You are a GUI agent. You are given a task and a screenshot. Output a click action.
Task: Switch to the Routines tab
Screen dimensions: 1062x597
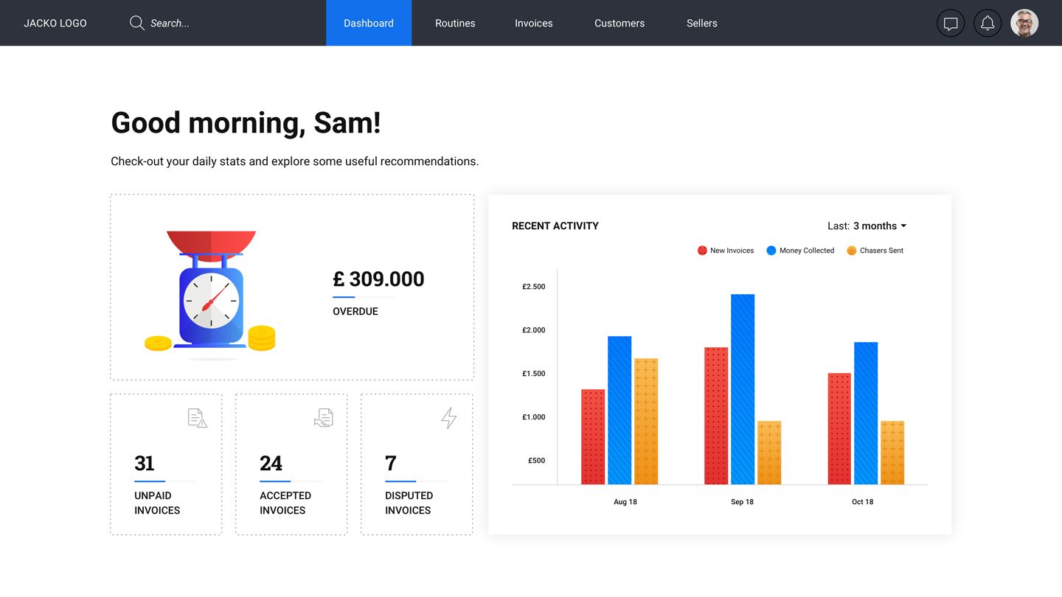(455, 24)
